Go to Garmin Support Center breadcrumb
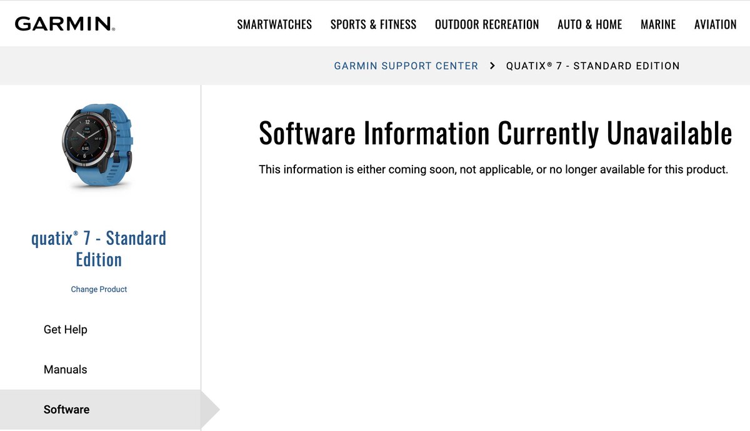This screenshot has width=750, height=431. tap(406, 66)
